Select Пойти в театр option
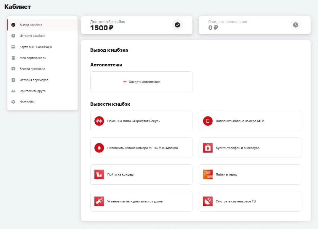 [x=250, y=174]
